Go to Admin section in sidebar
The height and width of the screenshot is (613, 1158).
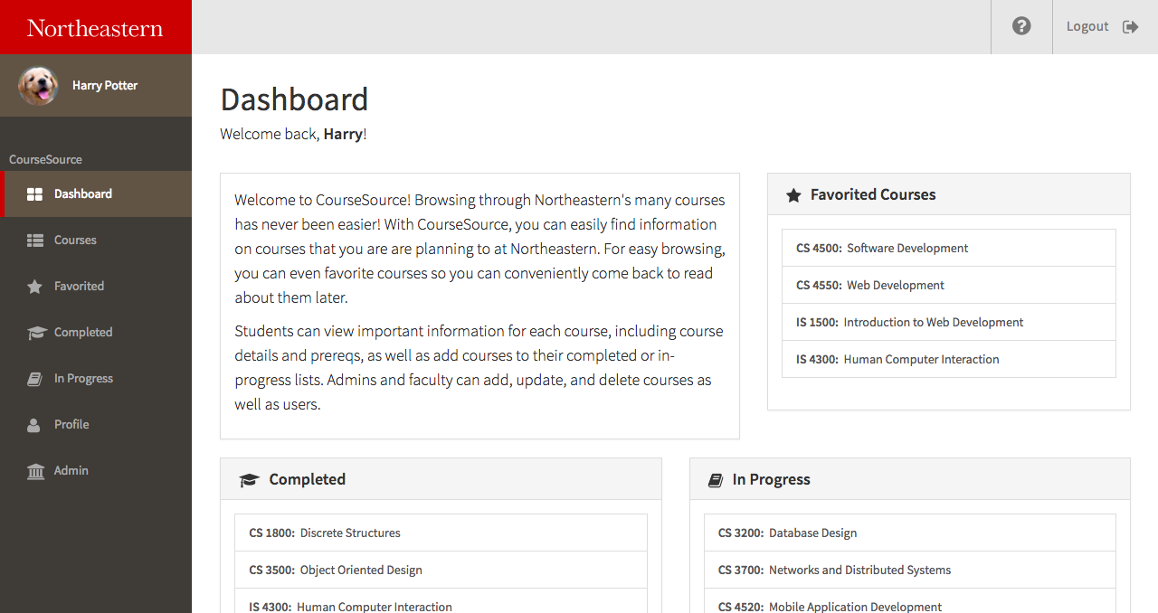pyautogui.click(x=71, y=470)
